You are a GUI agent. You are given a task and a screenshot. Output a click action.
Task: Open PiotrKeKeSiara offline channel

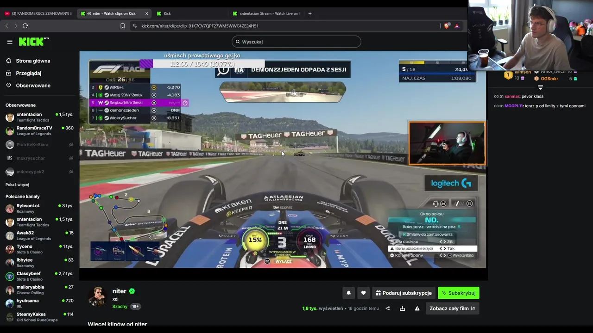pyautogui.click(x=39, y=145)
